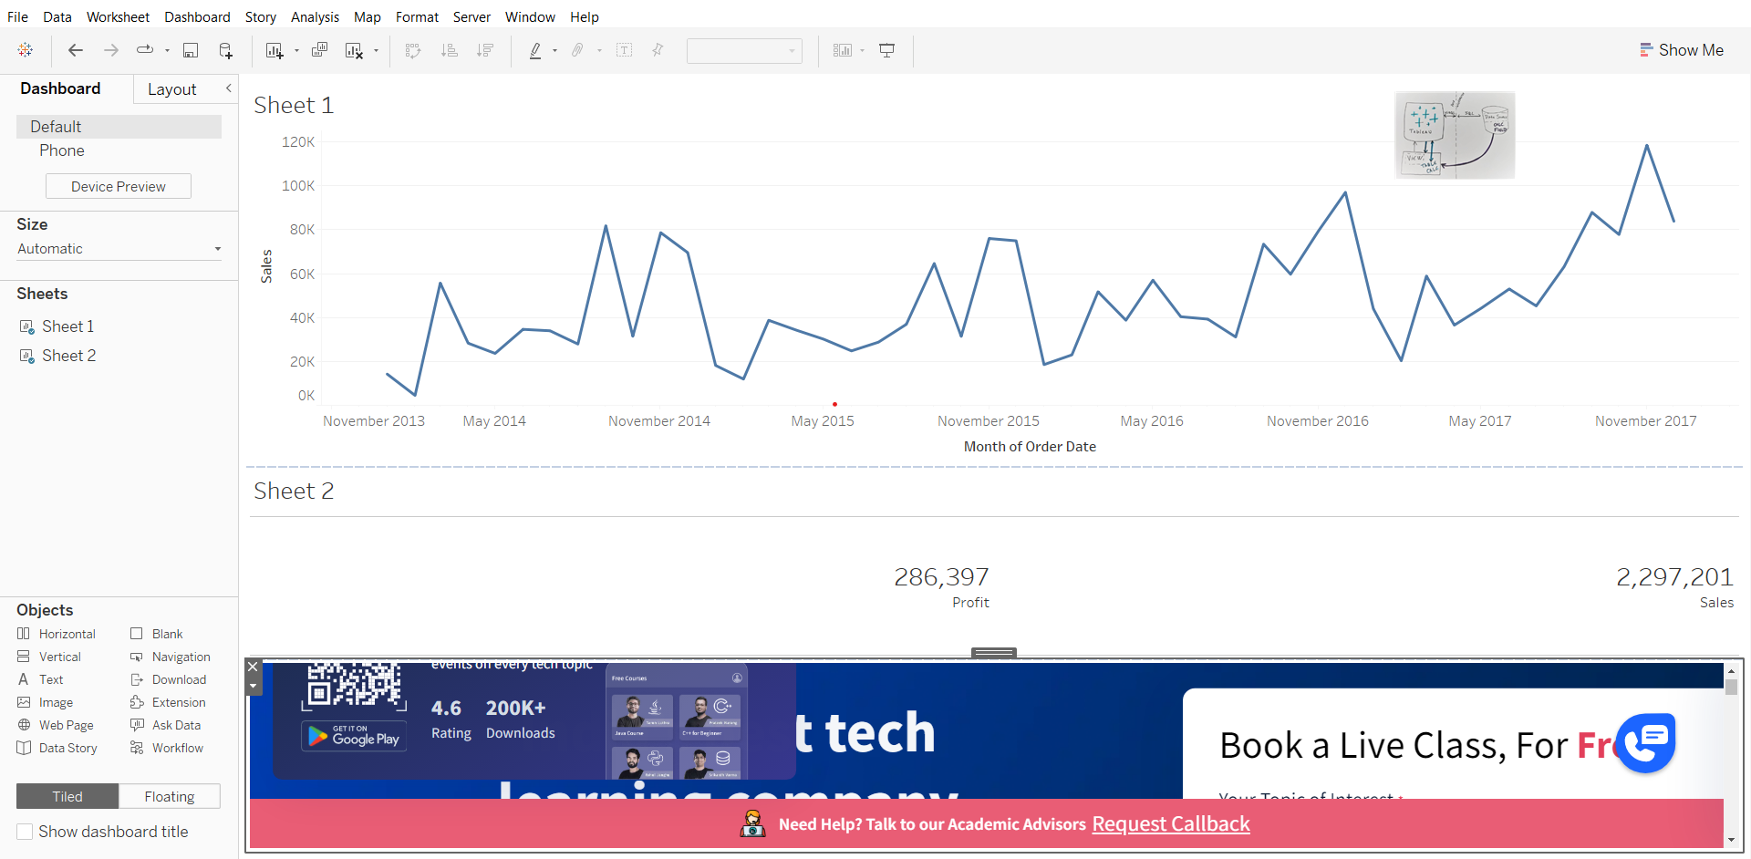The width and height of the screenshot is (1751, 859).
Task: Open the Analysis menu
Action: coord(315,16)
